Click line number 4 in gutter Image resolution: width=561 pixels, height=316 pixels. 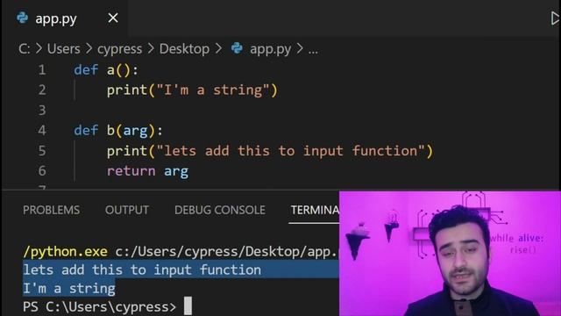click(42, 131)
